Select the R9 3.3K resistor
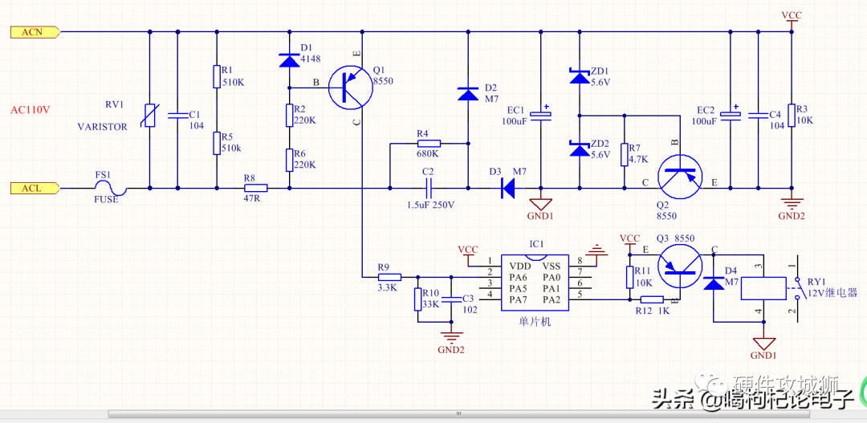The width and height of the screenshot is (867, 423). [390, 276]
